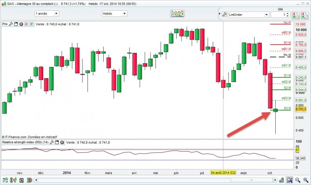Expand the 1 année period dropdown
311x185 pixels.
[x=47, y=14]
